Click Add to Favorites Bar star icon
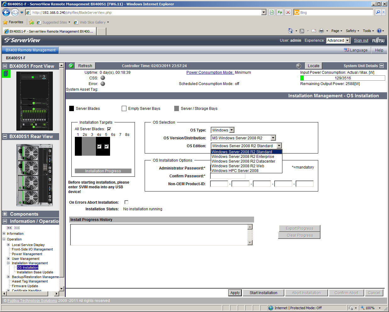 [31, 22]
